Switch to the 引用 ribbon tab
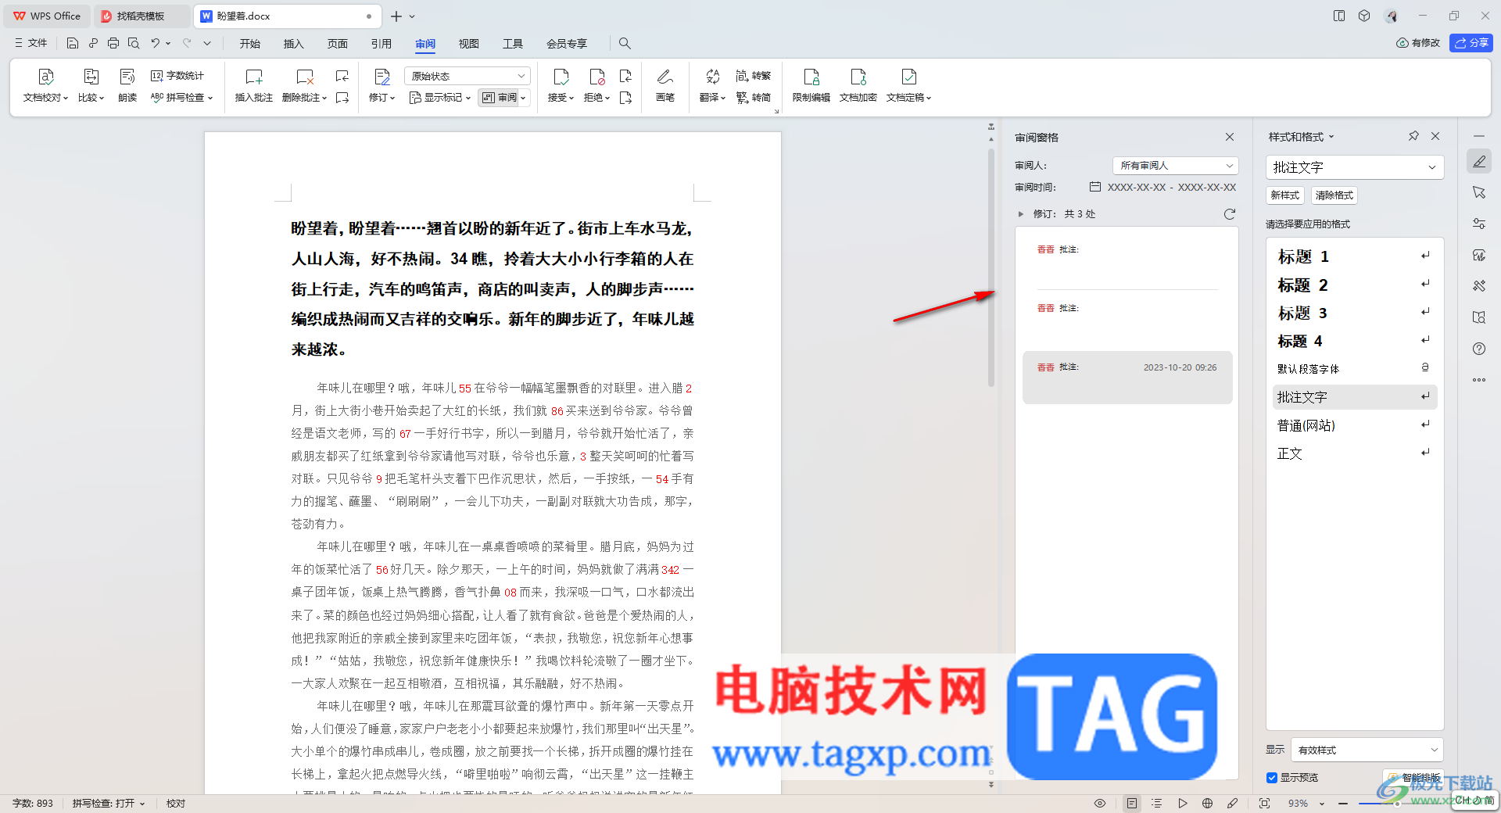The image size is (1501, 813). 382,44
